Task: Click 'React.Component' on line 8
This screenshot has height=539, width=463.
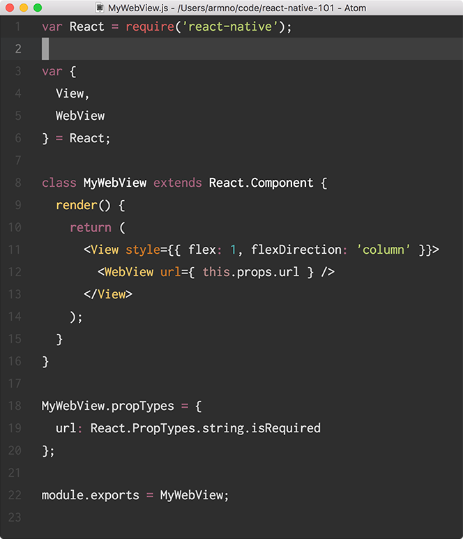Action: pos(261,183)
